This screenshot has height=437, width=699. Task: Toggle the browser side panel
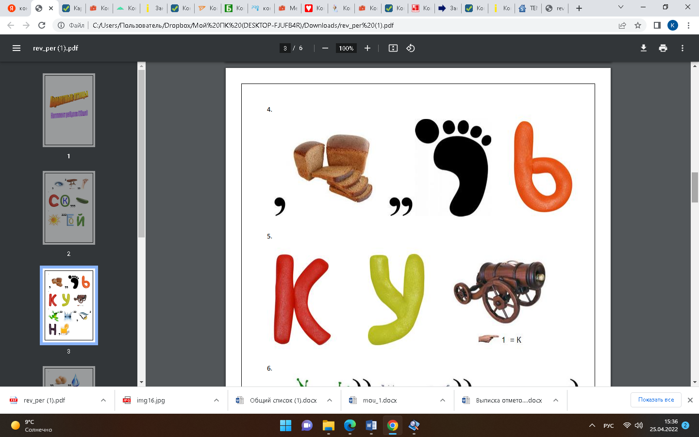[x=657, y=25]
